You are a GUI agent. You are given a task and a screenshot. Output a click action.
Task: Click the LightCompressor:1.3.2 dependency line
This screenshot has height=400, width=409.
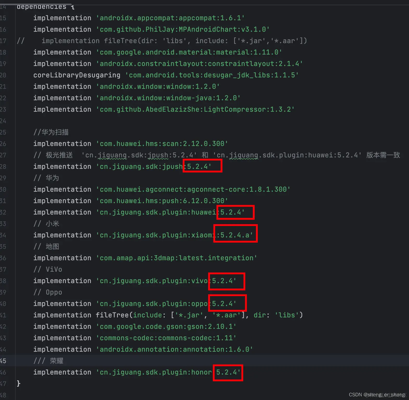click(x=164, y=109)
